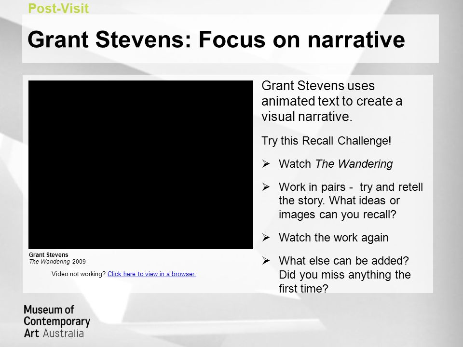Click the text 'Watch the work again'
This screenshot has width=463, height=347.
click(334, 238)
